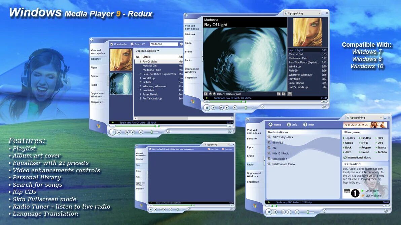
Task: Stop playback in the Madonna visualization window
Action: (x=213, y=108)
